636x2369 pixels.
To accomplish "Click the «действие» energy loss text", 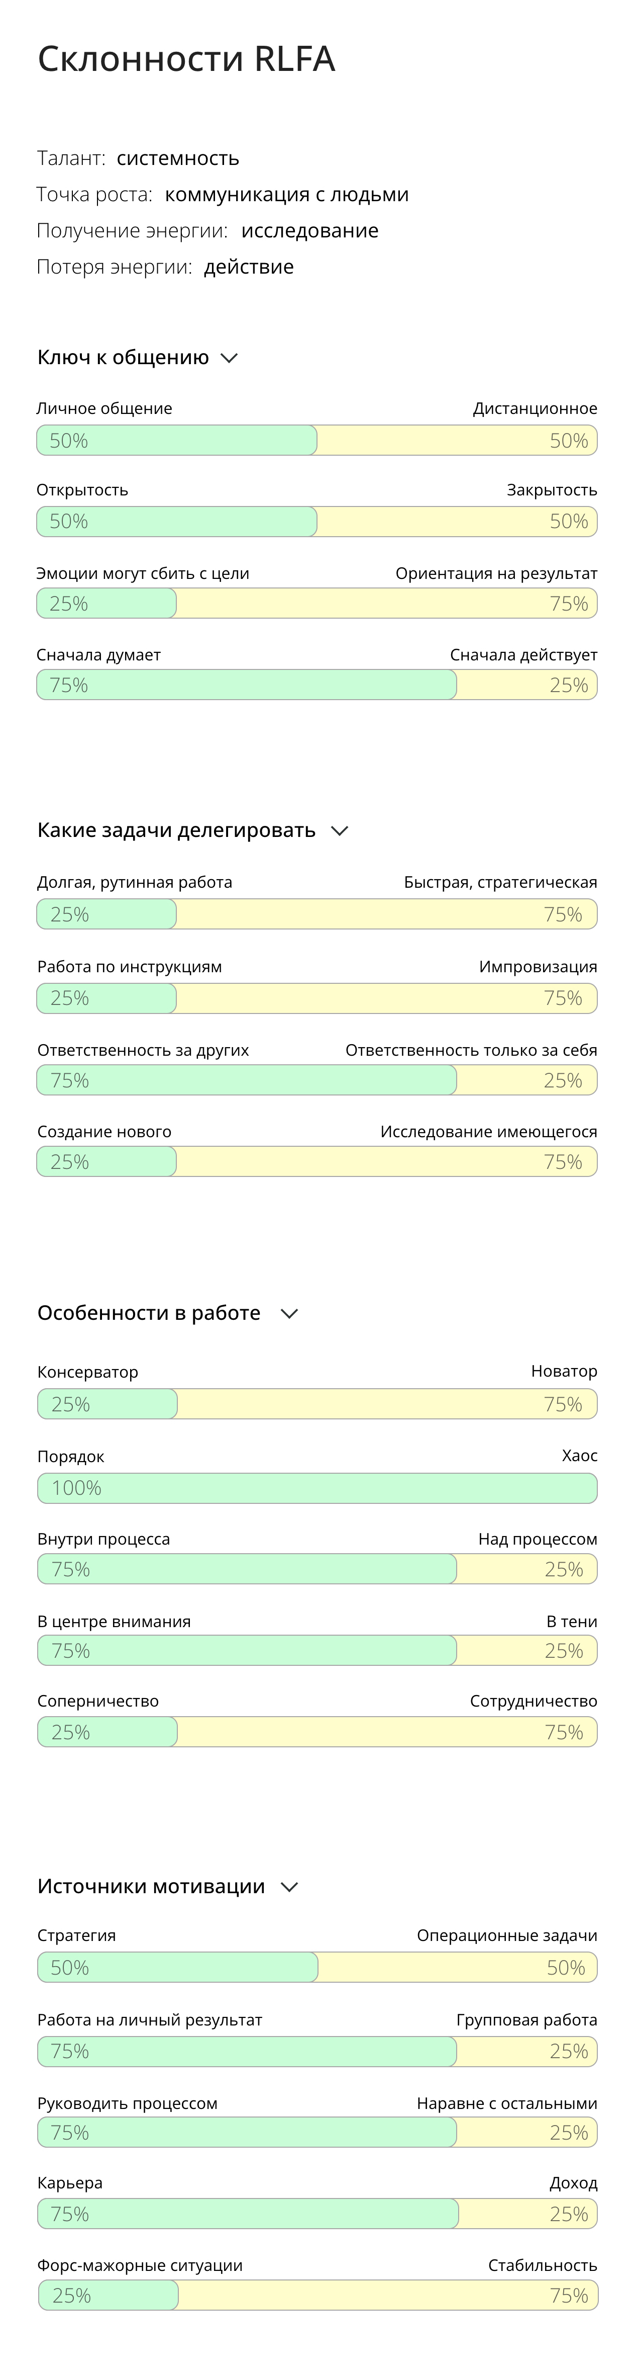I will pyautogui.click(x=249, y=267).
